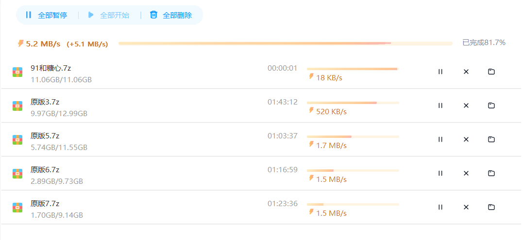Click 全部开始 to start all downloads
The height and width of the screenshot is (240, 523).
pos(108,15)
